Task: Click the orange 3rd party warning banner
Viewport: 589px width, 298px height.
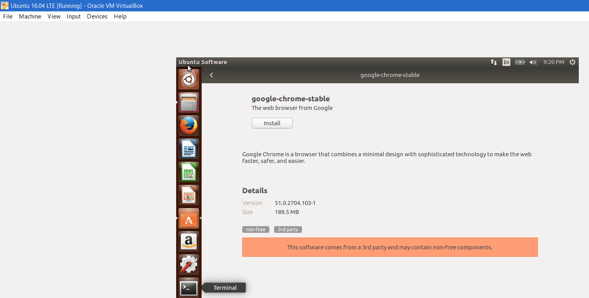Action: pos(390,247)
